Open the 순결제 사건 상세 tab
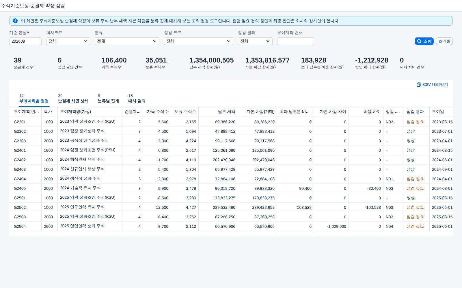 point(73,98)
